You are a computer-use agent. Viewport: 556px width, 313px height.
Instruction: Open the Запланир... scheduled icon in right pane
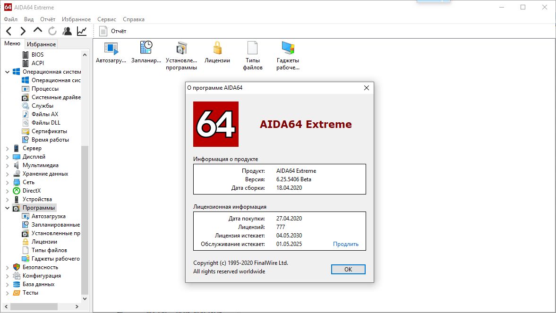coord(146,52)
